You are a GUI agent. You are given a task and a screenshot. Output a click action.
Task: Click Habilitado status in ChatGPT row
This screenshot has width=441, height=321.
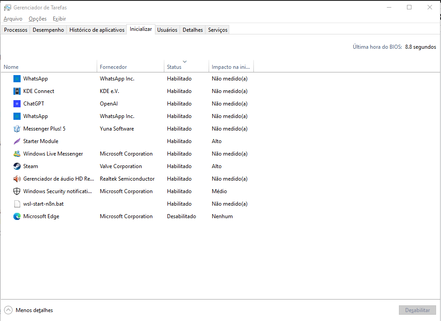pos(179,104)
